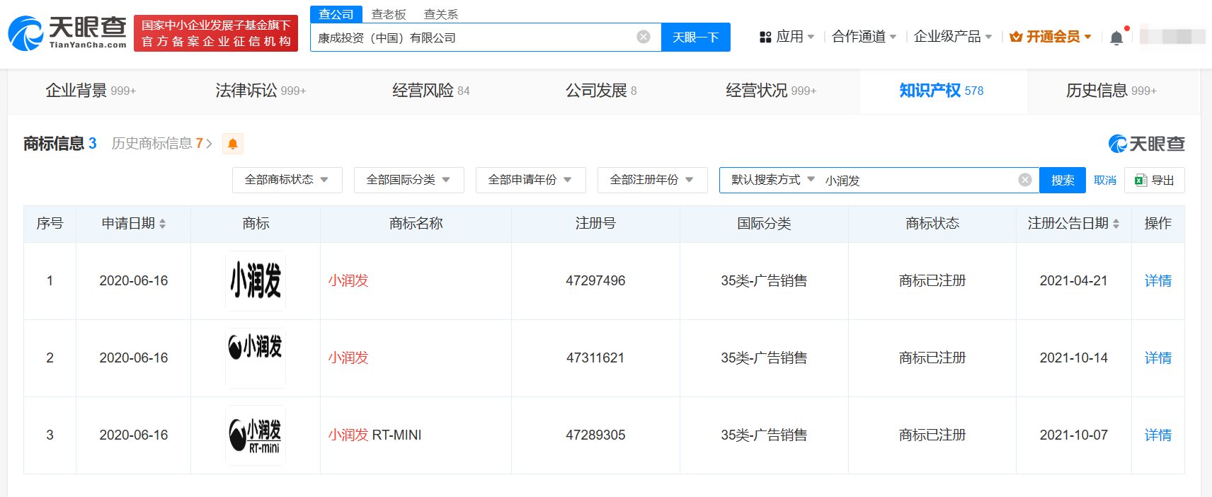The image size is (1212, 497).
Task: Expand the 全部国际分类 dropdown
Action: (408, 180)
